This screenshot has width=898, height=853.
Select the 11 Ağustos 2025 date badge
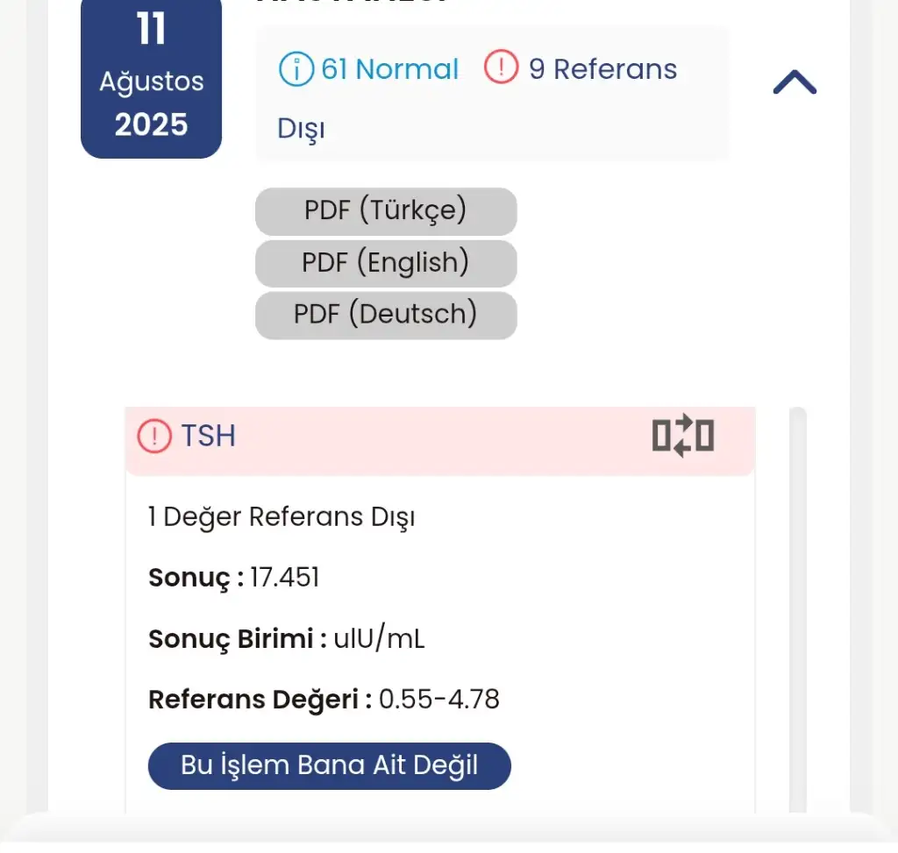point(151,81)
